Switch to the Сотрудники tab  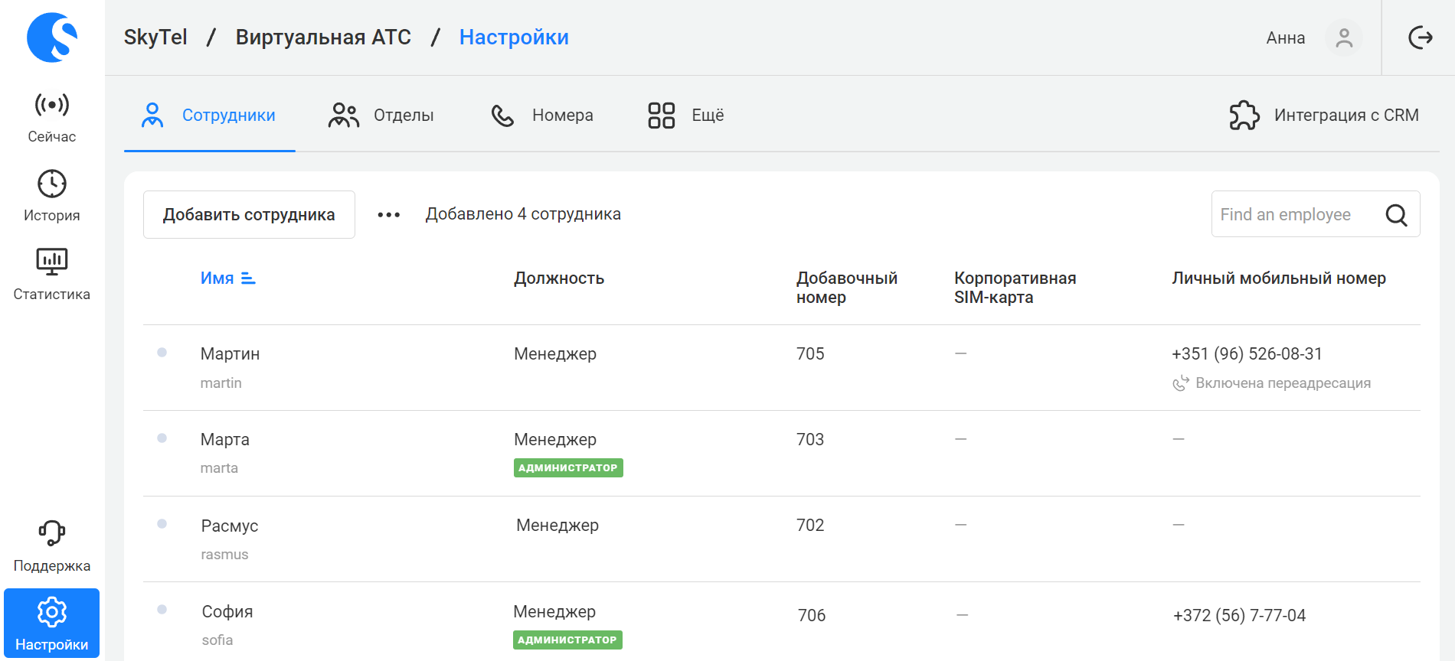coord(209,116)
